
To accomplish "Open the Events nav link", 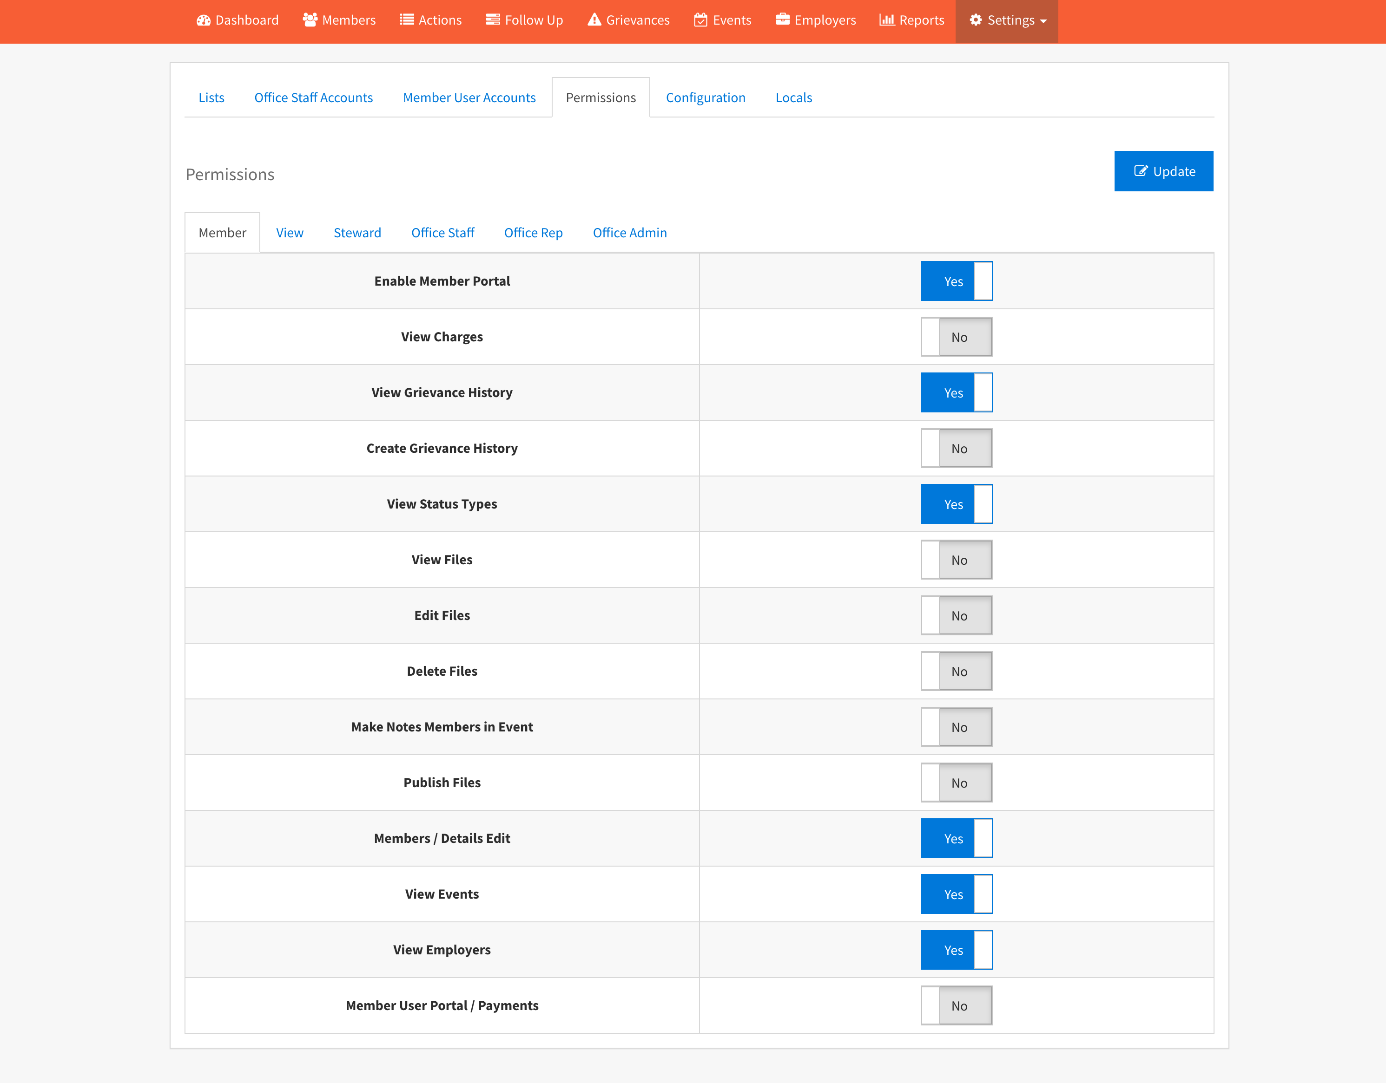I will pyautogui.click(x=723, y=20).
